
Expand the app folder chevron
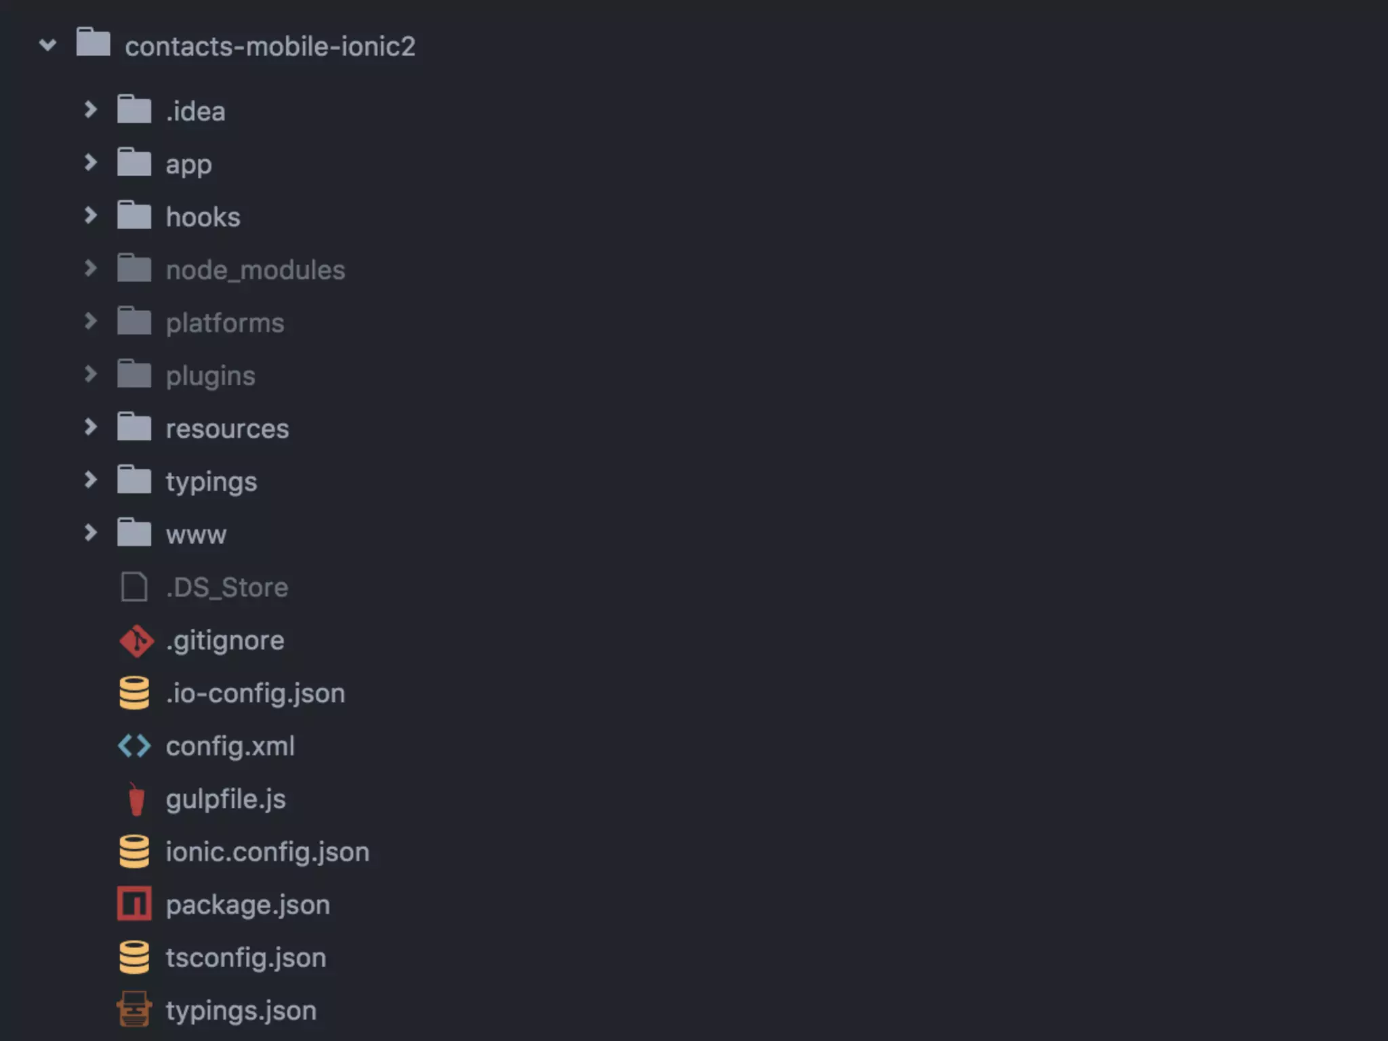90,162
